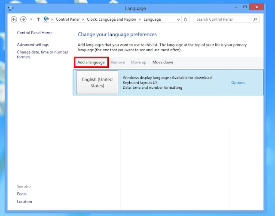This screenshot has width=275, height=216.
Task: Click the Move up command
Action: pyautogui.click(x=138, y=63)
